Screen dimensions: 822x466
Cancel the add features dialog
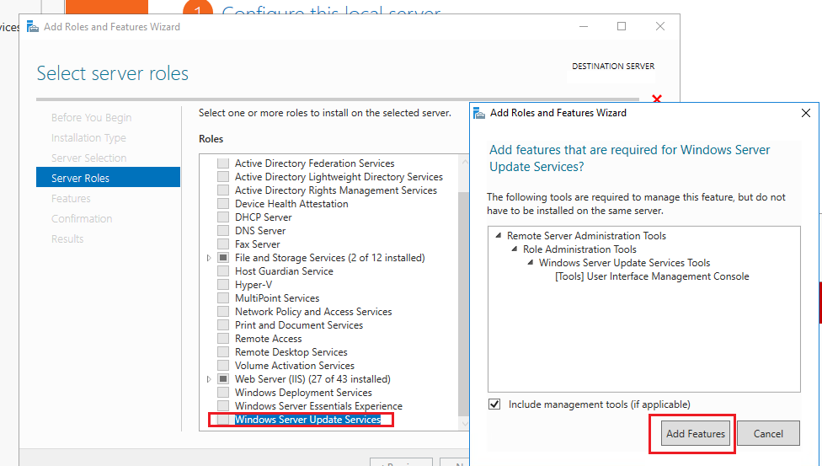(768, 433)
